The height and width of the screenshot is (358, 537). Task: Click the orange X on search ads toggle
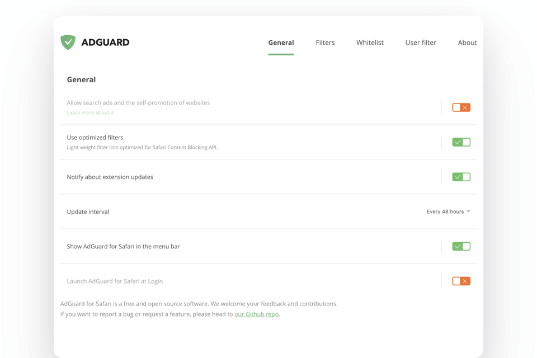tap(465, 107)
